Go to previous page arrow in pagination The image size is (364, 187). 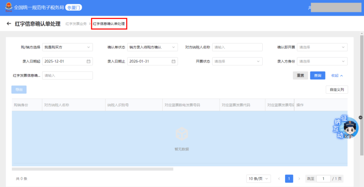[279, 179]
